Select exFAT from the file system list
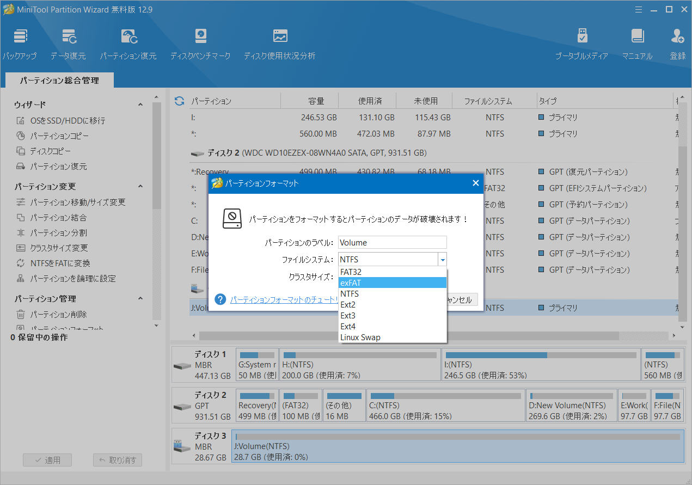The width and height of the screenshot is (692, 485). click(393, 283)
